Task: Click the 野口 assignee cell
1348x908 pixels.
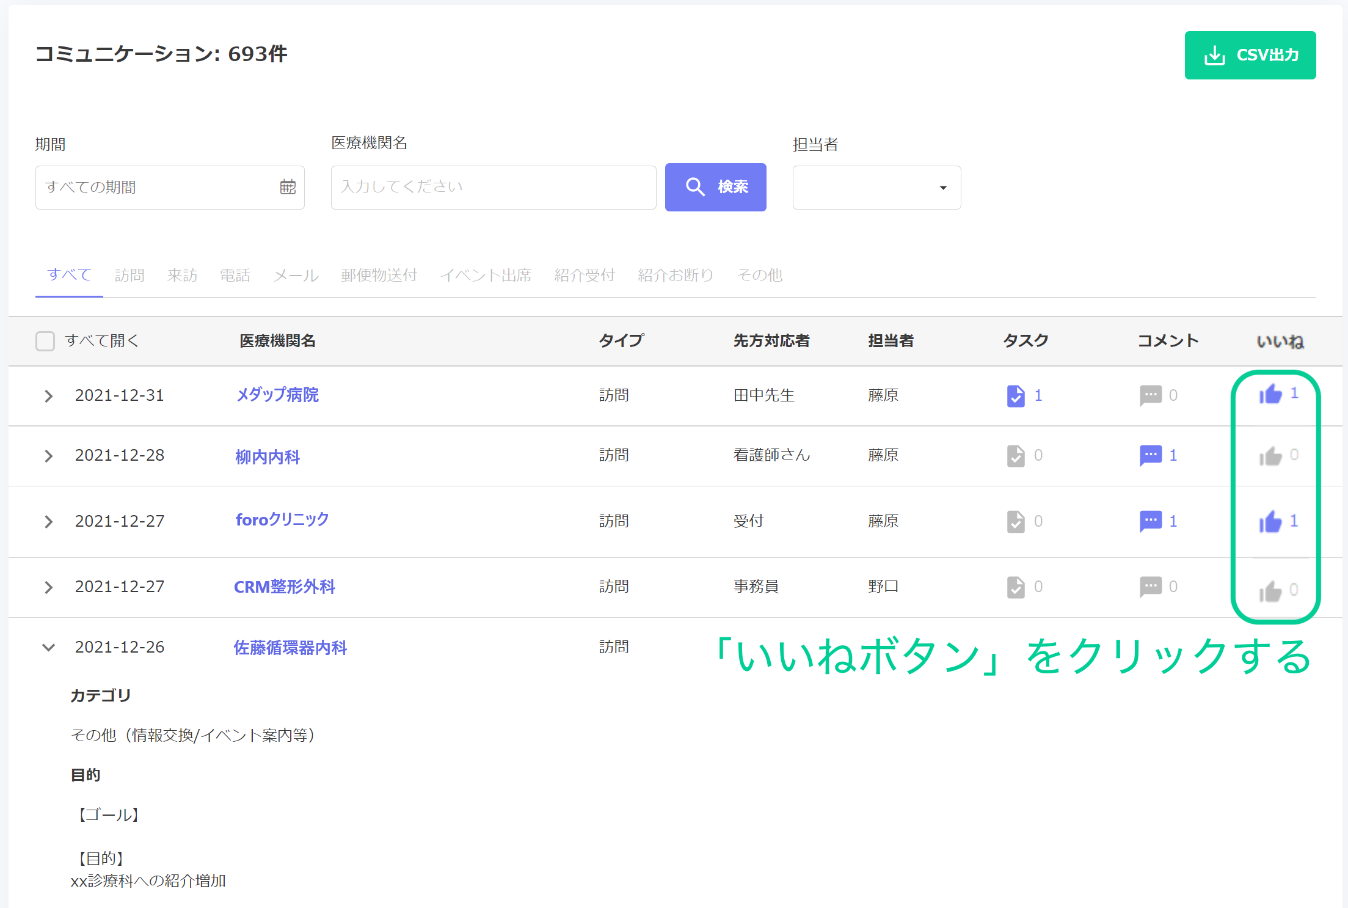Action: tap(883, 587)
